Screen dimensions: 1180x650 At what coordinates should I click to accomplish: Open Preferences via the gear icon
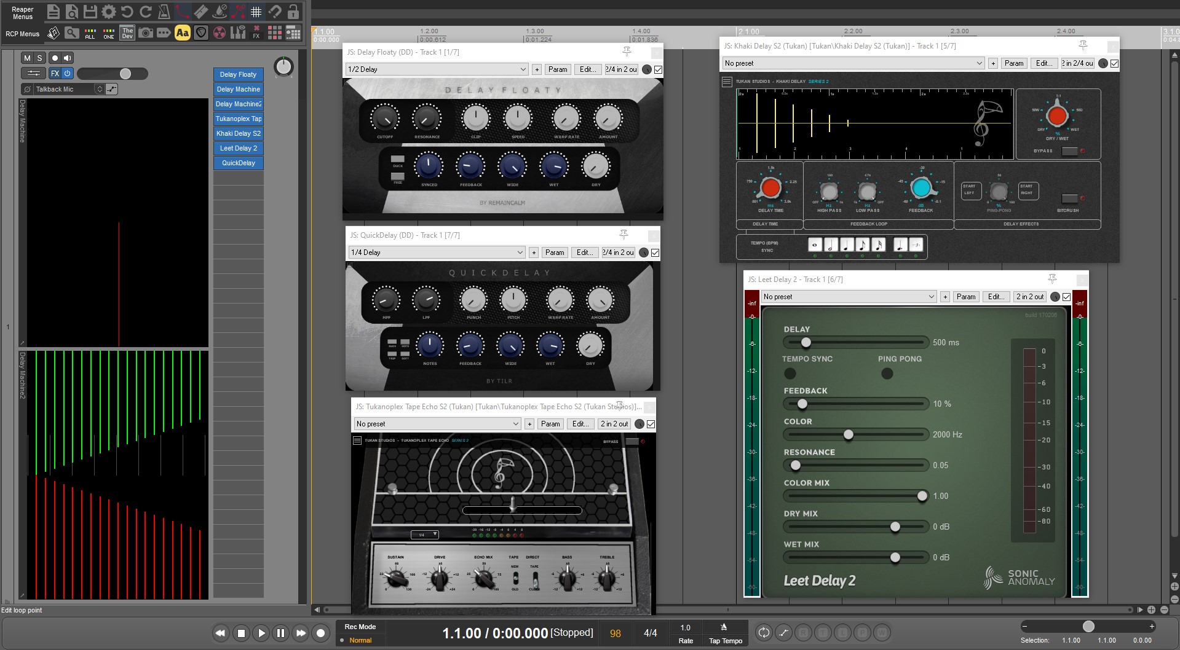[x=109, y=11]
